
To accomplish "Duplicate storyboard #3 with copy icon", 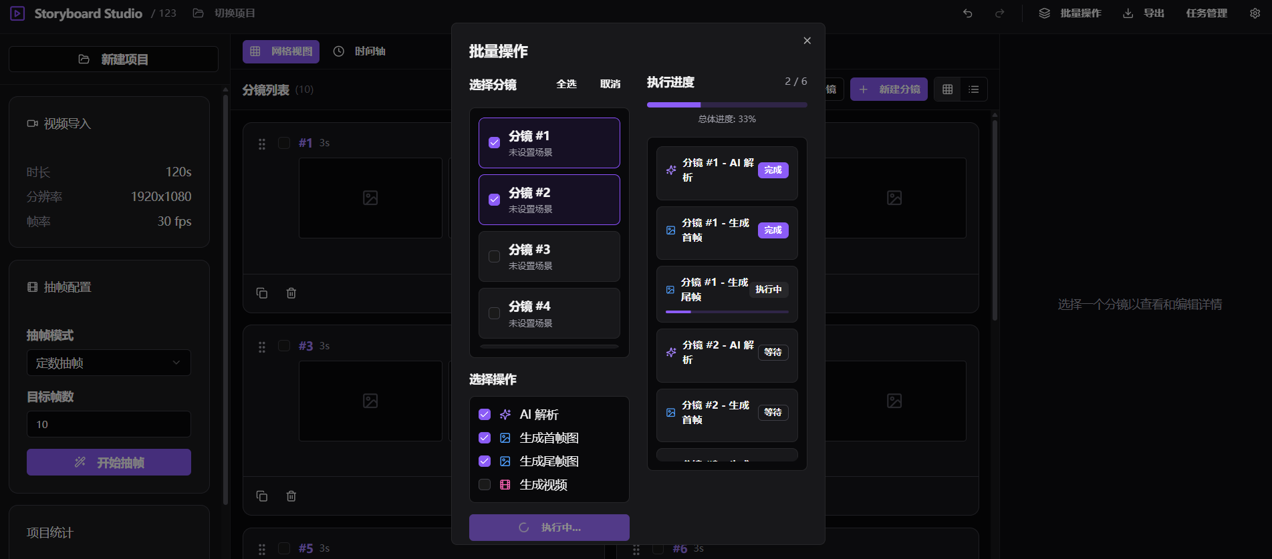I will (x=262, y=496).
